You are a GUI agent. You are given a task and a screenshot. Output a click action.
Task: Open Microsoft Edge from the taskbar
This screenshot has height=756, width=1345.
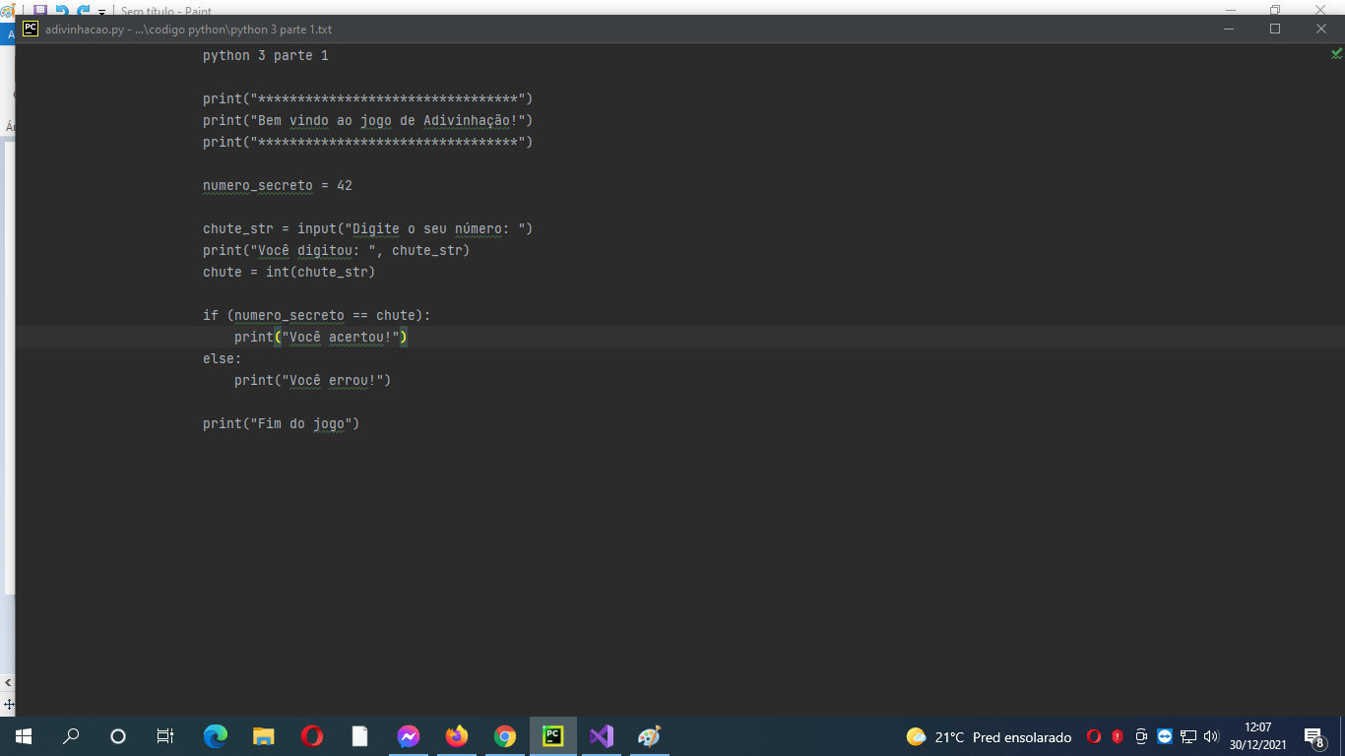(215, 736)
